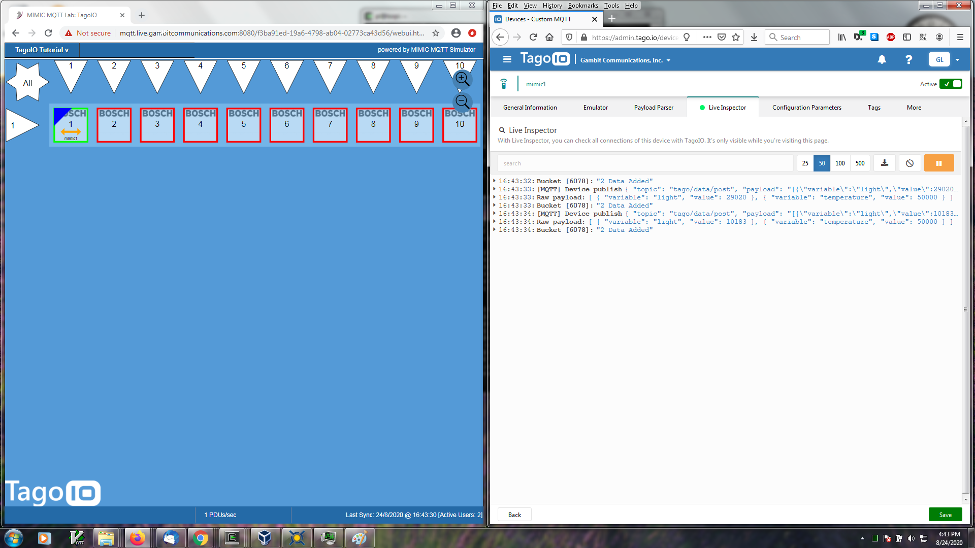975x548 pixels.
Task: Open Firefox from the taskbar
Action: [137, 538]
